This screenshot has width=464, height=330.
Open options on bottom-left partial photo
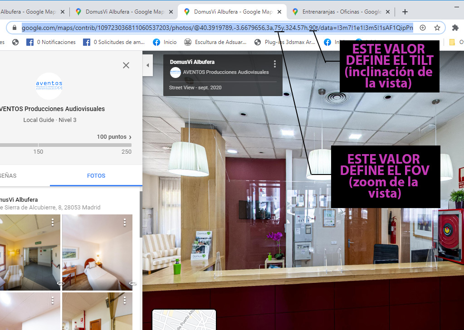click(53, 301)
